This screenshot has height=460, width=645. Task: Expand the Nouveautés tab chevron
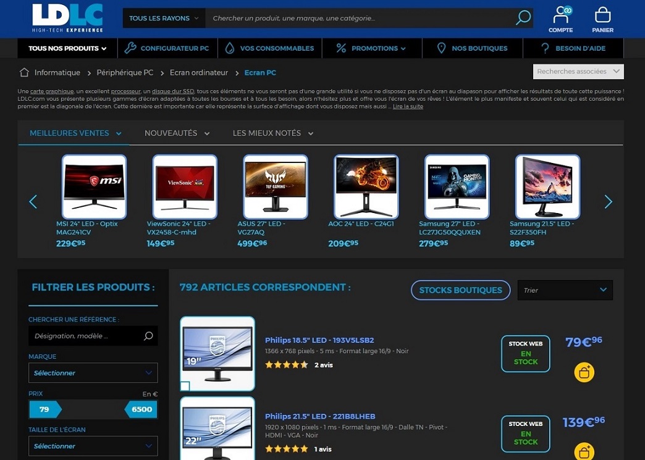[x=207, y=133]
